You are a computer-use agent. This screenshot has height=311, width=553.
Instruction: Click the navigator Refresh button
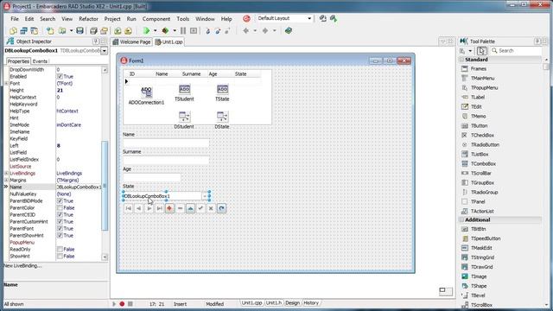pyautogui.click(x=221, y=208)
